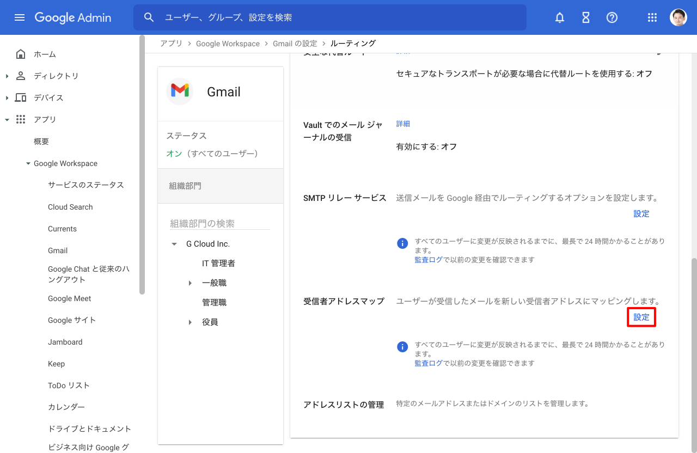Open the help question mark icon
Image resolution: width=697 pixels, height=453 pixels.
pyautogui.click(x=612, y=17)
